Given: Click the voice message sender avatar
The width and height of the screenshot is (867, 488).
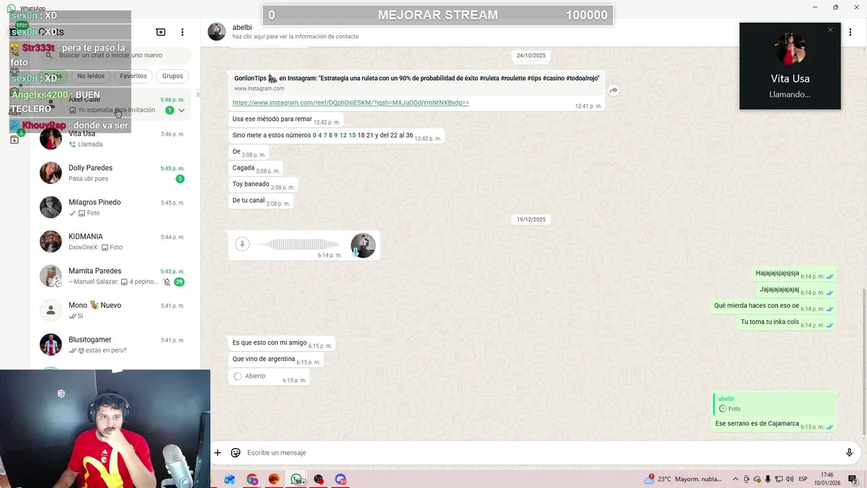Looking at the screenshot, I should tap(363, 245).
